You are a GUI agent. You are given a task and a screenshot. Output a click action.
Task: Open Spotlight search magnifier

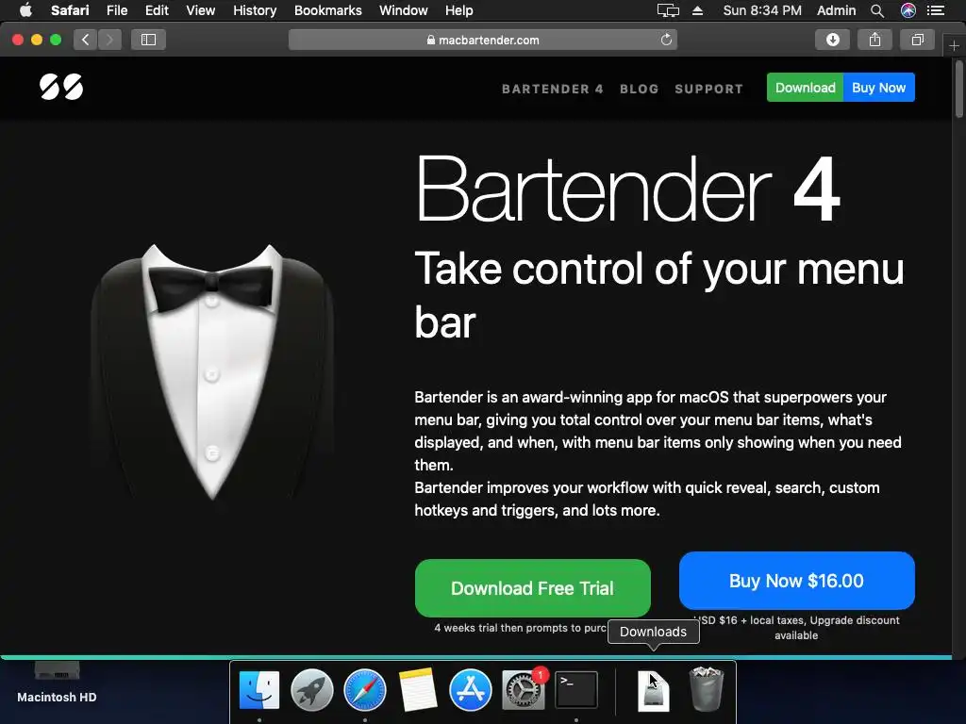pos(877,10)
